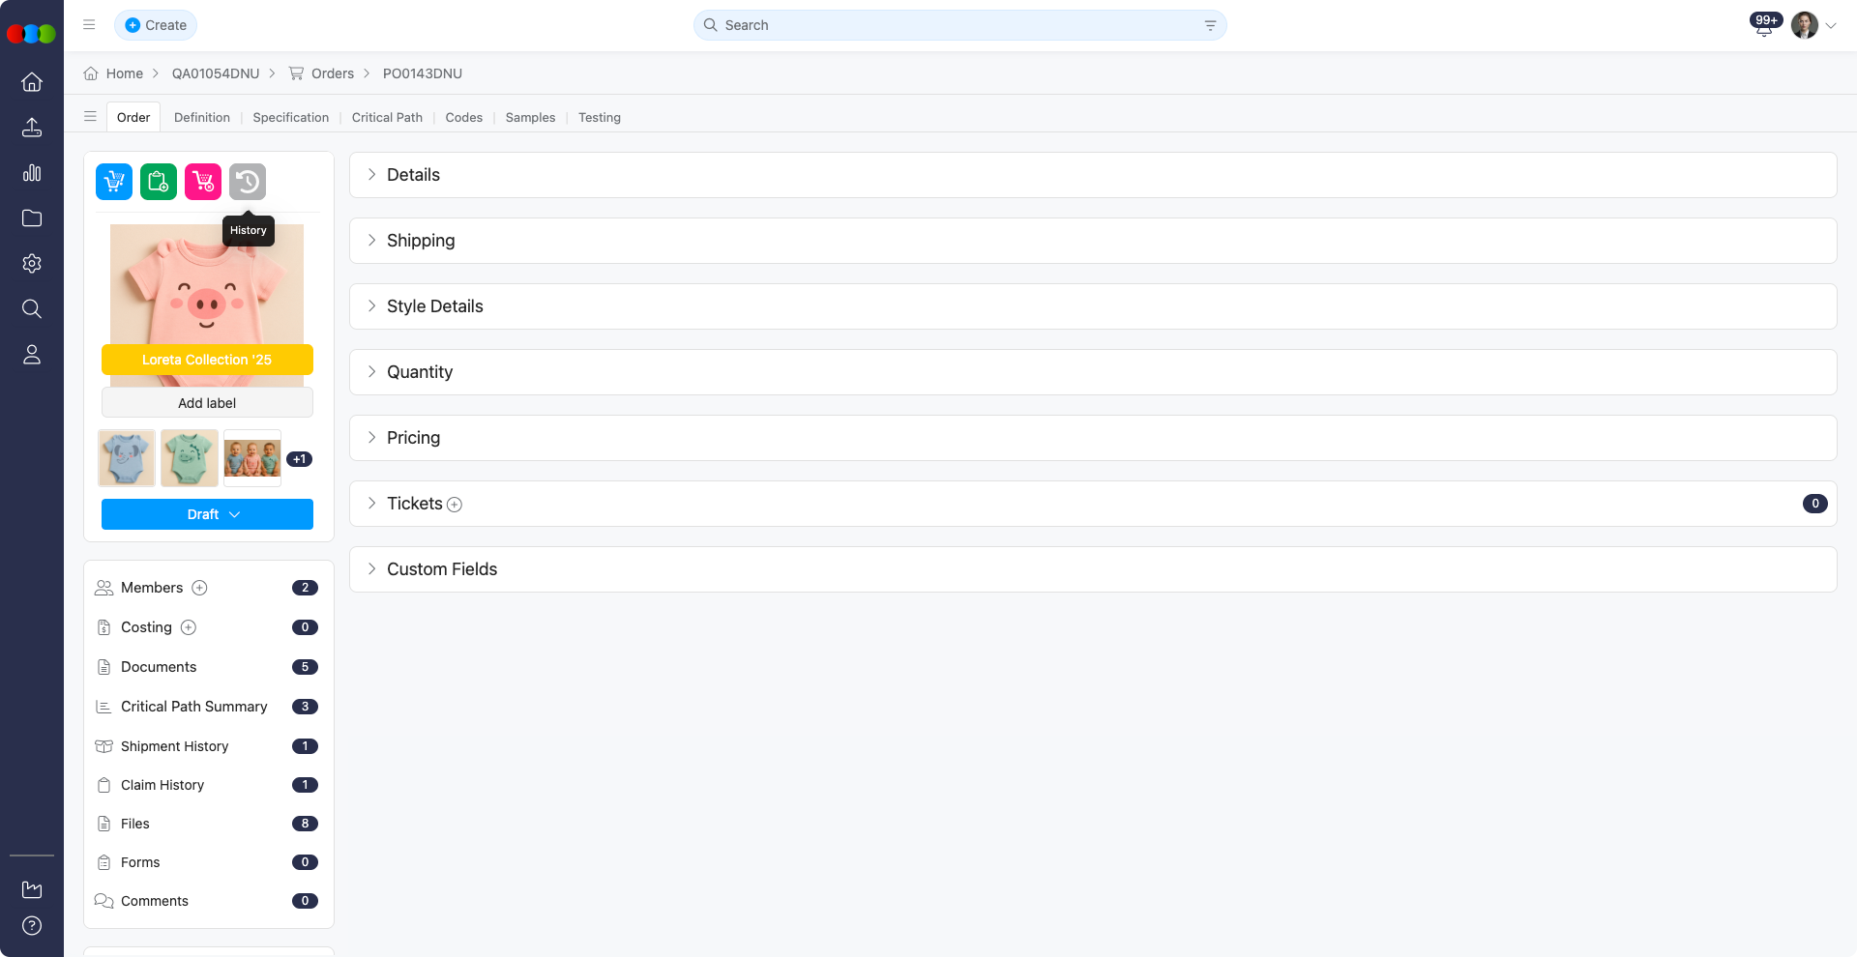
Task: Click the pink cart icon
Action: tap(203, 182)
